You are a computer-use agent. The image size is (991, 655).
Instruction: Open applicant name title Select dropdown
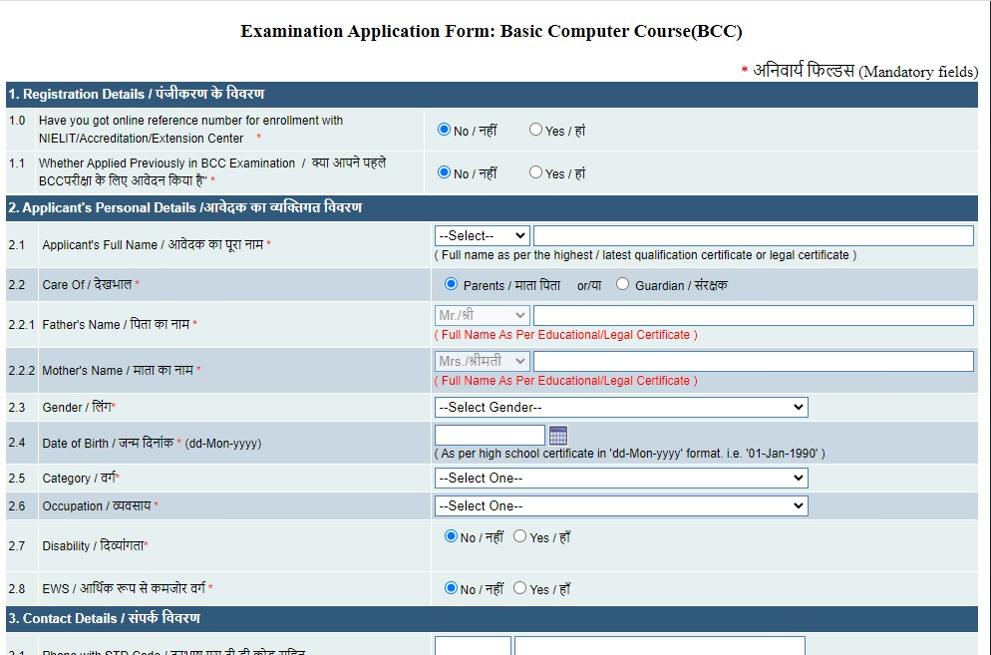pos(483,236)
